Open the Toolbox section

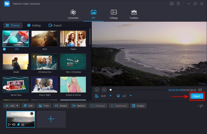click(134, 14)
